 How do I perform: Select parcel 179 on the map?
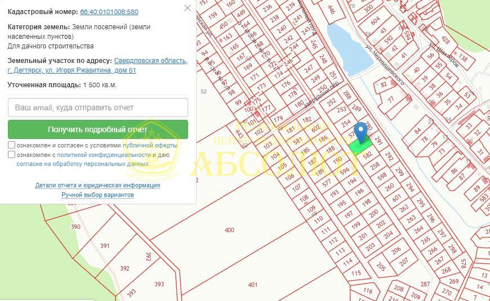pos(278,119)
